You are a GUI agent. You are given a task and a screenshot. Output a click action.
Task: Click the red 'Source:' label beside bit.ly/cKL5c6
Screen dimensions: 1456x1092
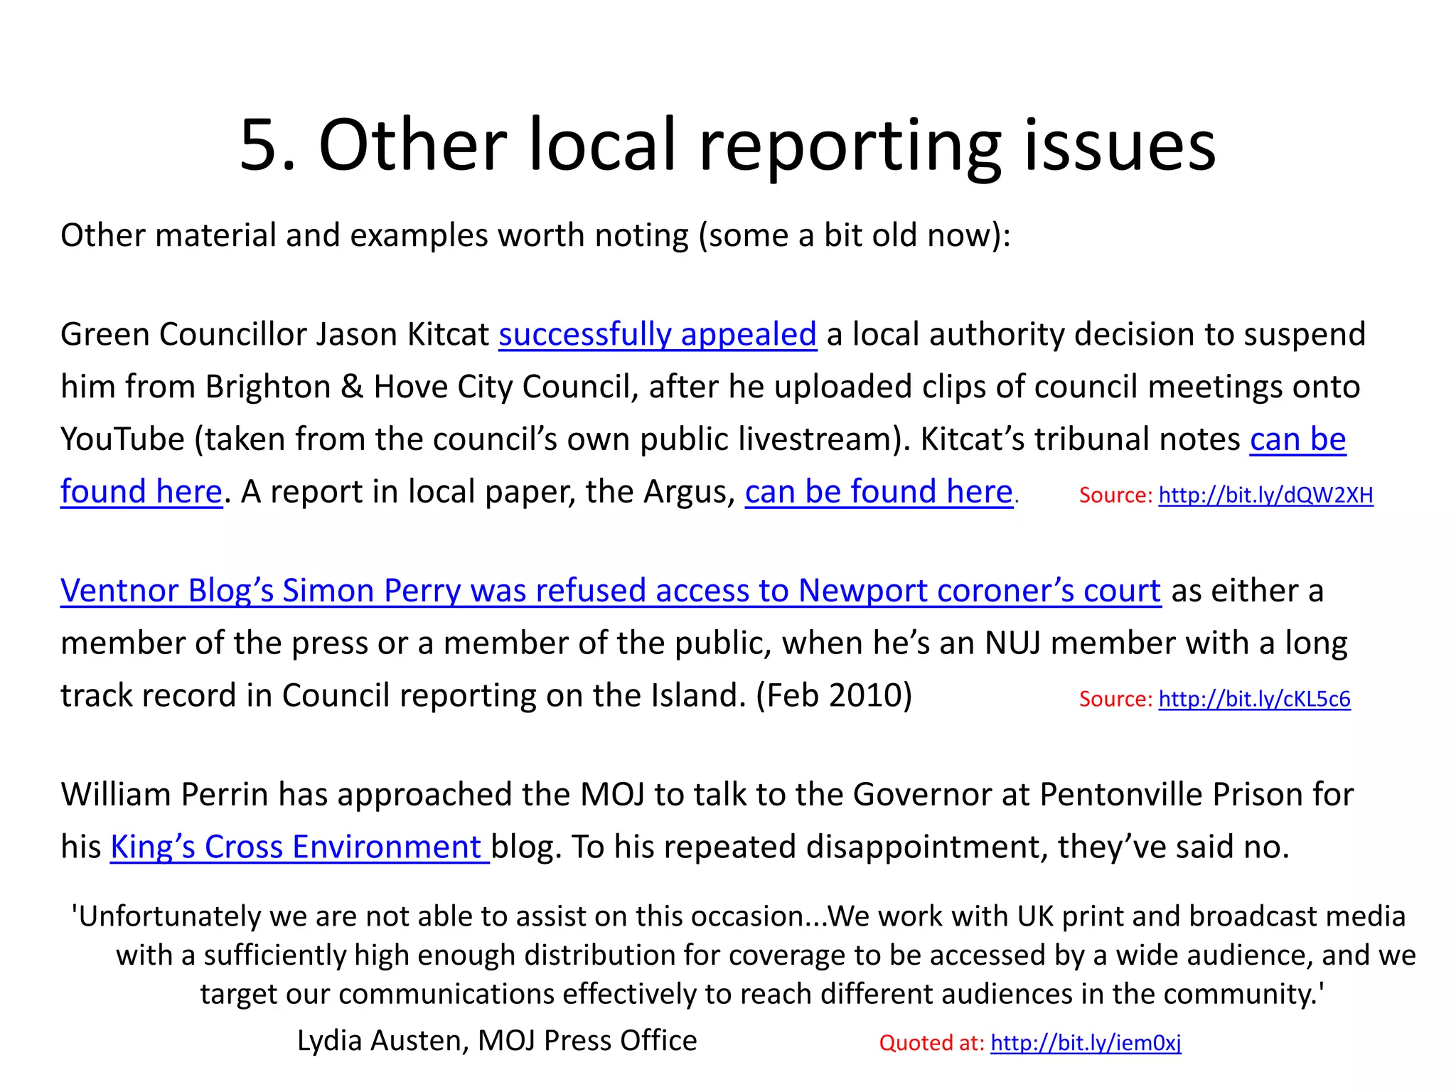1115,699
